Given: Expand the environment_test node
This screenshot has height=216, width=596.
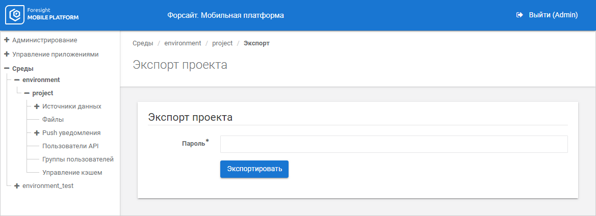Looking at the screenshot, I should pos(17,186).
